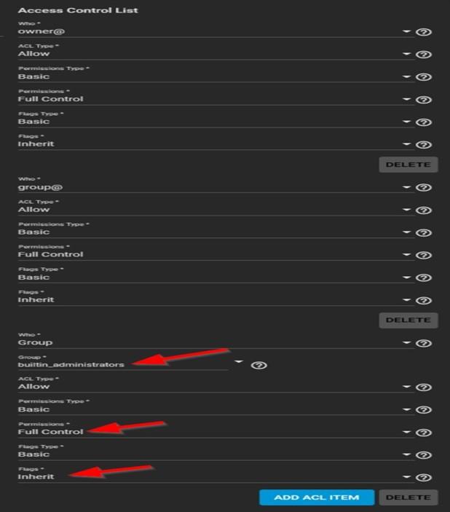The width and height of the screenshot is (450, 512).
Task: Show help for group@ Who field
Action: click(x=424, y=187)
